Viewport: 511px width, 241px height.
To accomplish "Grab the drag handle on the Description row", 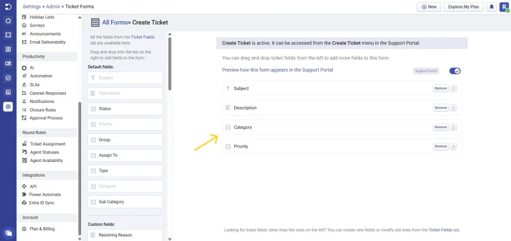I will click(453, 108).
